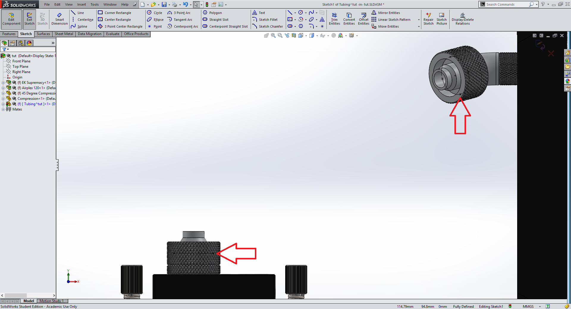571x309 pixels.
Task: Click Trim Entities
Action: [x=334, y=19]
